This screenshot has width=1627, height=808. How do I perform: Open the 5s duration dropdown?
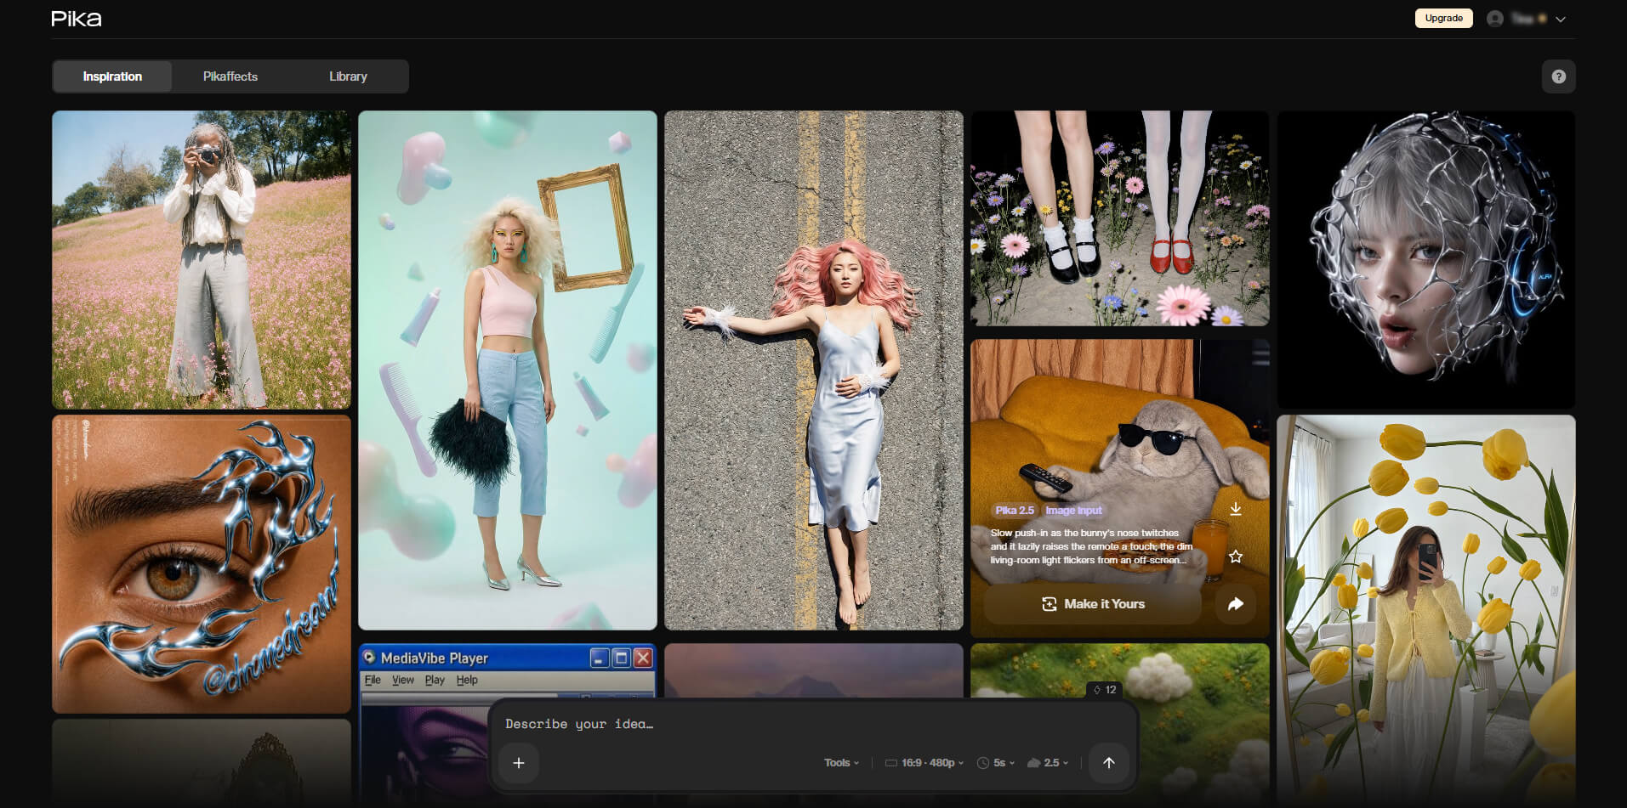(996, 763)
